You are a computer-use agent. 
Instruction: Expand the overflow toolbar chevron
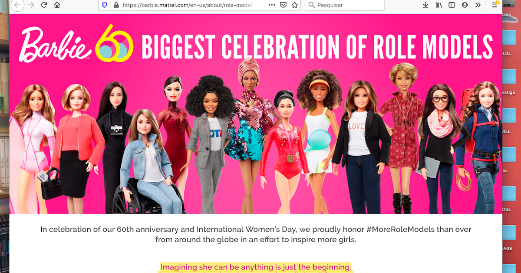pyautogui.click(x=478, y=5)
